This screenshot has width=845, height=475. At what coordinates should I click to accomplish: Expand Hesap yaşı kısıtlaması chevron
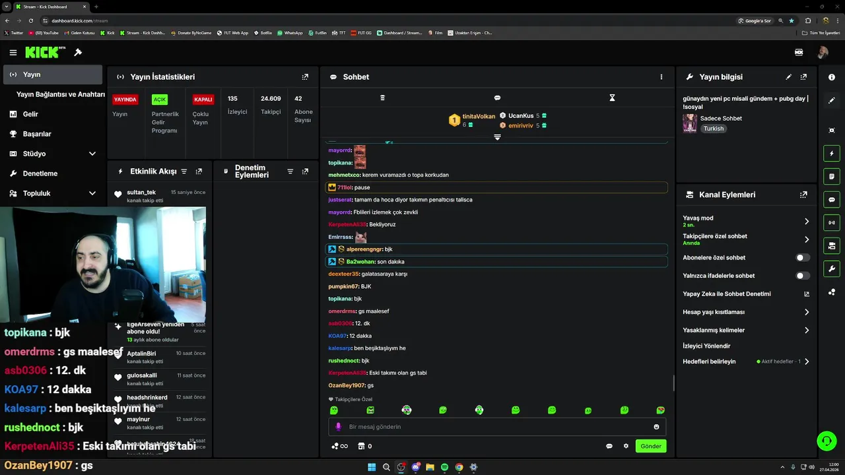point(807,312)
